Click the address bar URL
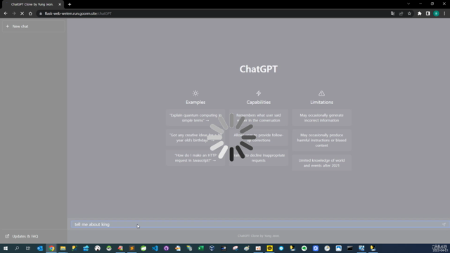 click(x=78, y=13)
